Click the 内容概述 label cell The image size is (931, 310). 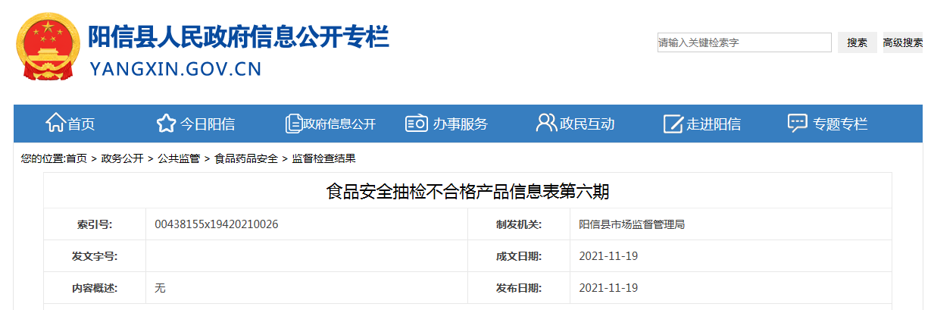(x=95, y=288)
